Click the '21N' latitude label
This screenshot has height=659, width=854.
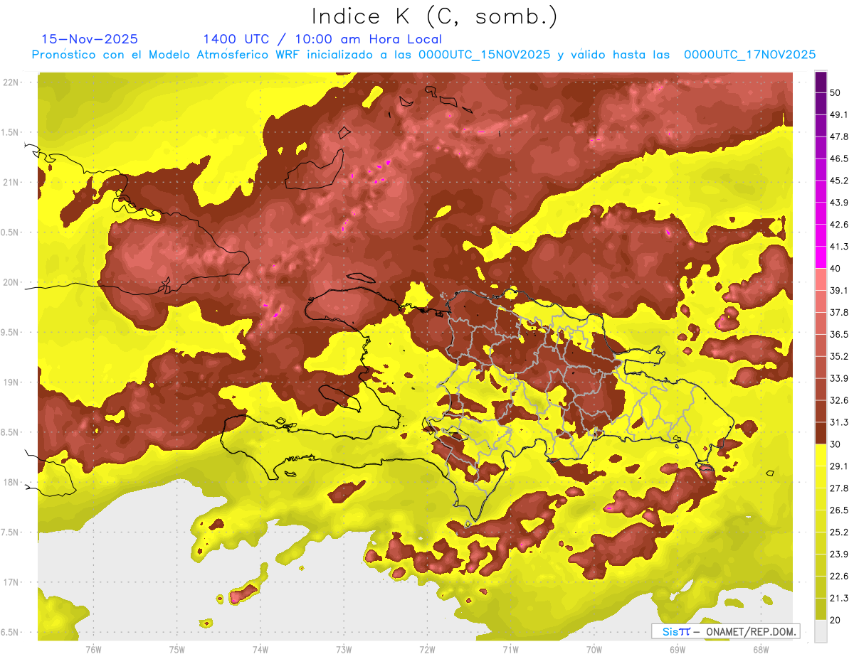[x=11, y=182]
